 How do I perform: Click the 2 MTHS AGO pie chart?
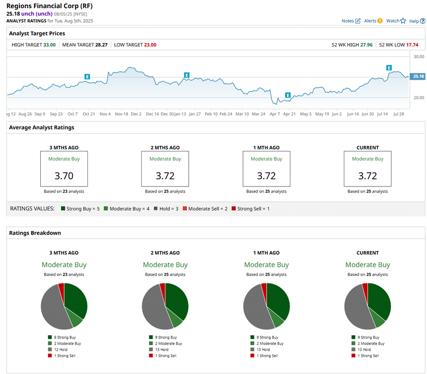click(165, 306)
